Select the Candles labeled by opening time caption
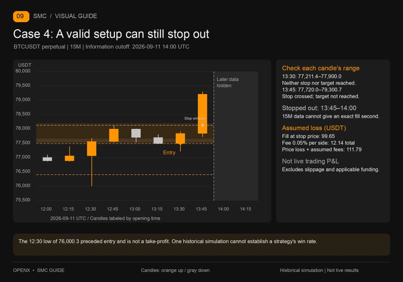The width and height of the screenshot is (403, 282). coord(105,218)
